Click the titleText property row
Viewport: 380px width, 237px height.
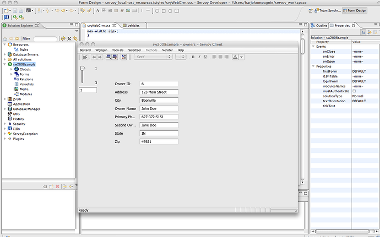pos(345,106)
